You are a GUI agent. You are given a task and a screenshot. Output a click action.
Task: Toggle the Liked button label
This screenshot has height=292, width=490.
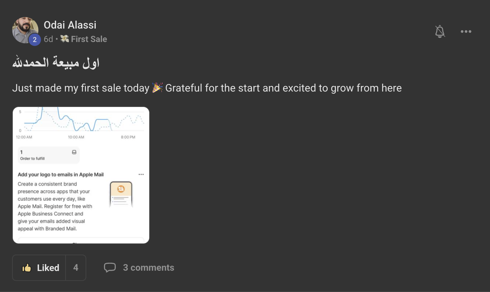(x=48, y=268)
